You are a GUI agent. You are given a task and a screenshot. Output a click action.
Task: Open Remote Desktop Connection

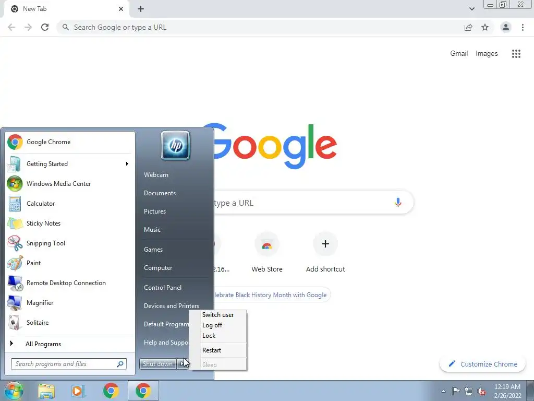[x=70, y=282]
